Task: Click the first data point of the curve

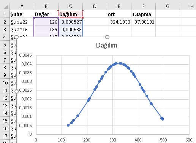Action: (x=68, y=125)
